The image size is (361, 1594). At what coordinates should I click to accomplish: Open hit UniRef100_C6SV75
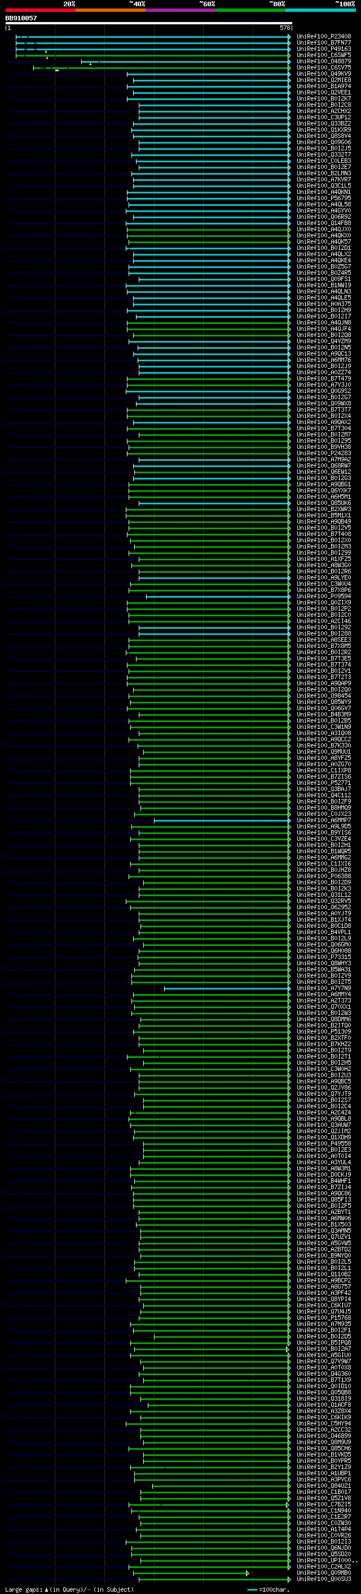pyautogui.click(x=324, y=67)
